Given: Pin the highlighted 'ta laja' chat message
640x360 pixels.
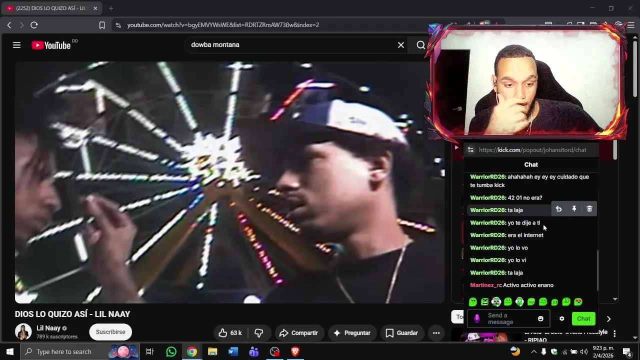Looking at the screenshot, I should click(x=574, y=209).
